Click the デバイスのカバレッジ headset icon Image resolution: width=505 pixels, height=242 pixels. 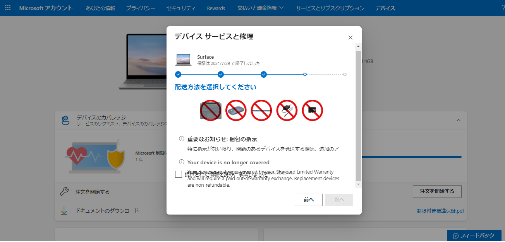point(65,120)
